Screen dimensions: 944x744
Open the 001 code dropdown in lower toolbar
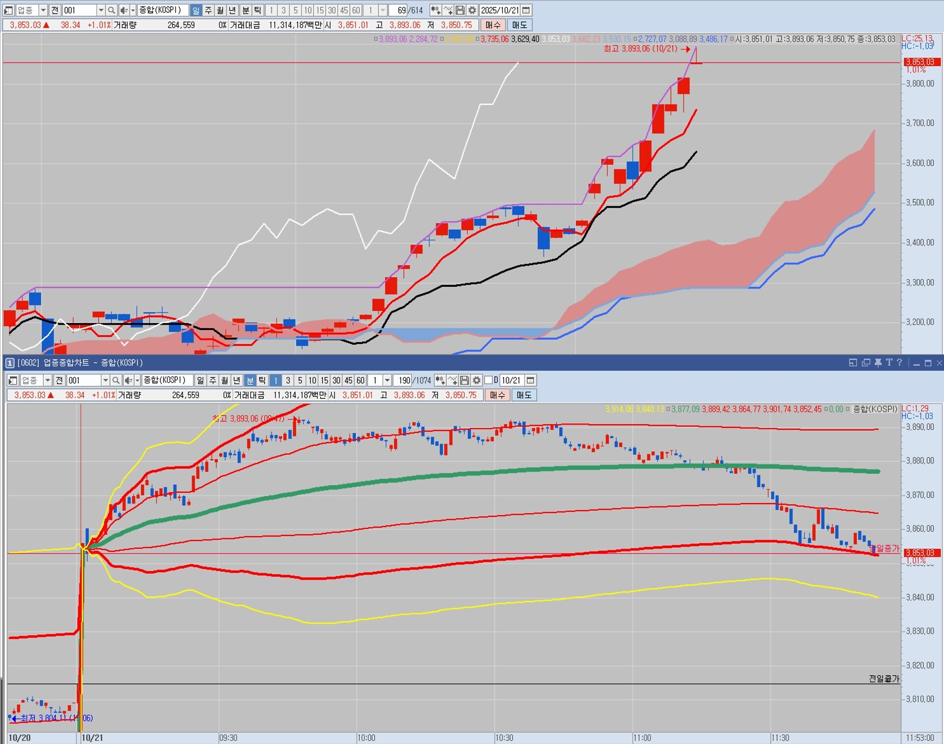click(105, 381)
